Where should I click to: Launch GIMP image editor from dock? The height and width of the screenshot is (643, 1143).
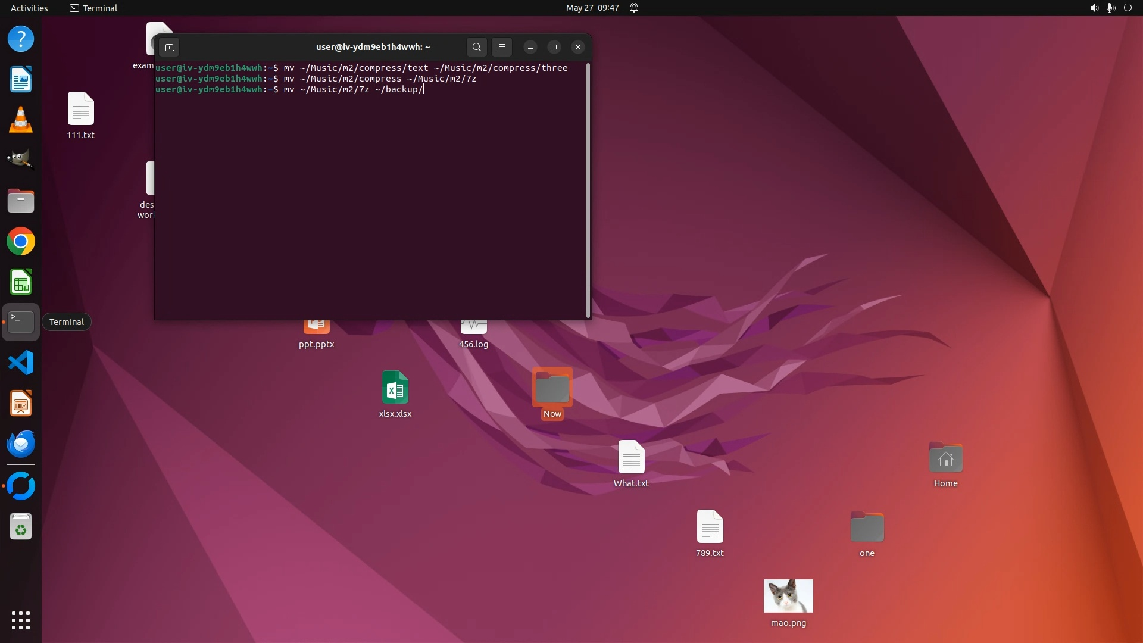[21, 160]
